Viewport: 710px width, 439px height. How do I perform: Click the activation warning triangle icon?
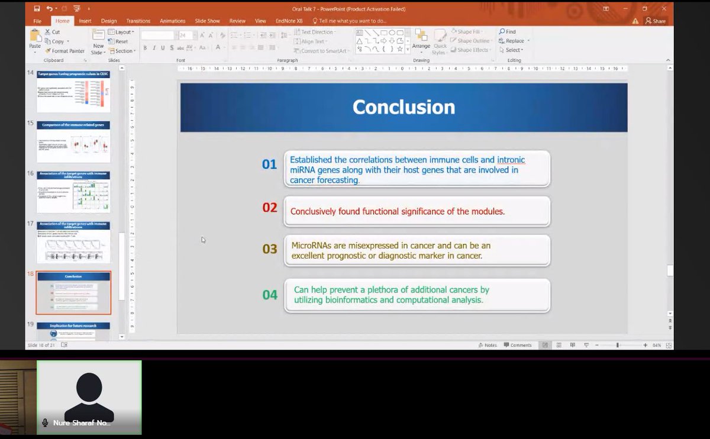pyautogui.click(x=635, y=21)
